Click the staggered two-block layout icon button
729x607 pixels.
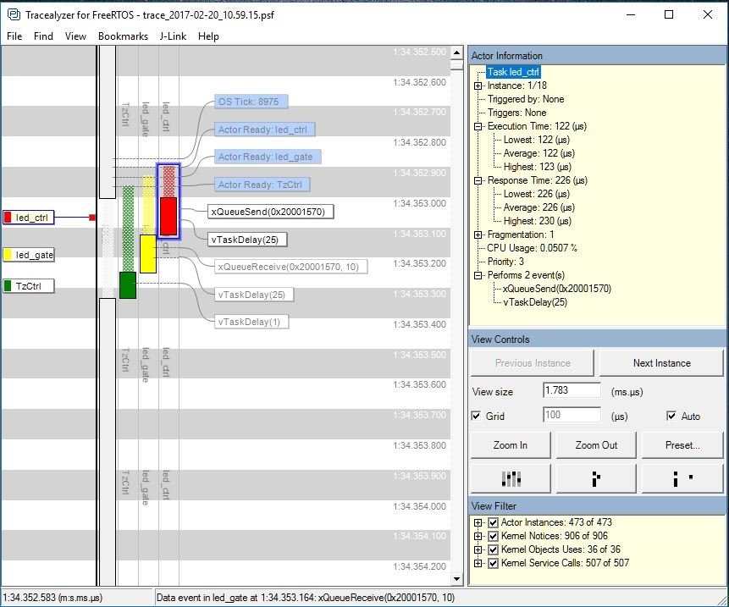(x=596, y=478)
